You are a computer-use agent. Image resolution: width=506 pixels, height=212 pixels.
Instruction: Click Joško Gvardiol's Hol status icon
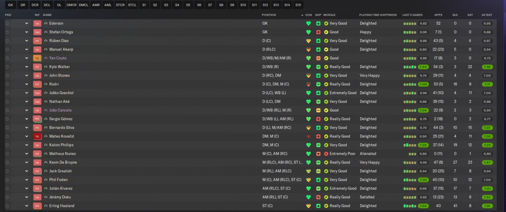(38, 93)
